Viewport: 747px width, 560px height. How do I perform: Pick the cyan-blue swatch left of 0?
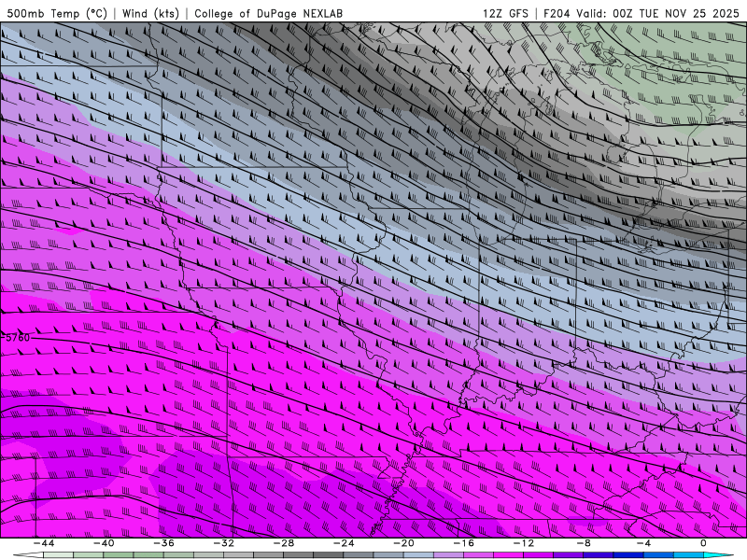(x=688, y=555)
